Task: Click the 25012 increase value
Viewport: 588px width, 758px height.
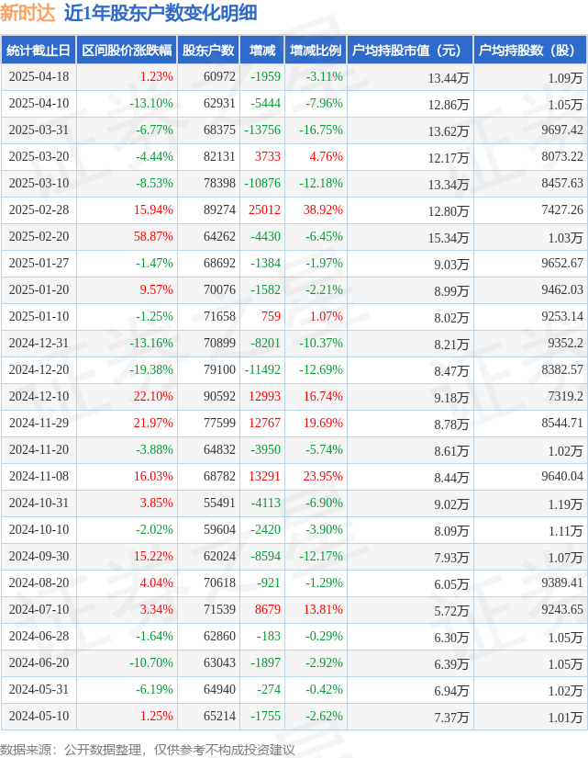Action: 264,209
